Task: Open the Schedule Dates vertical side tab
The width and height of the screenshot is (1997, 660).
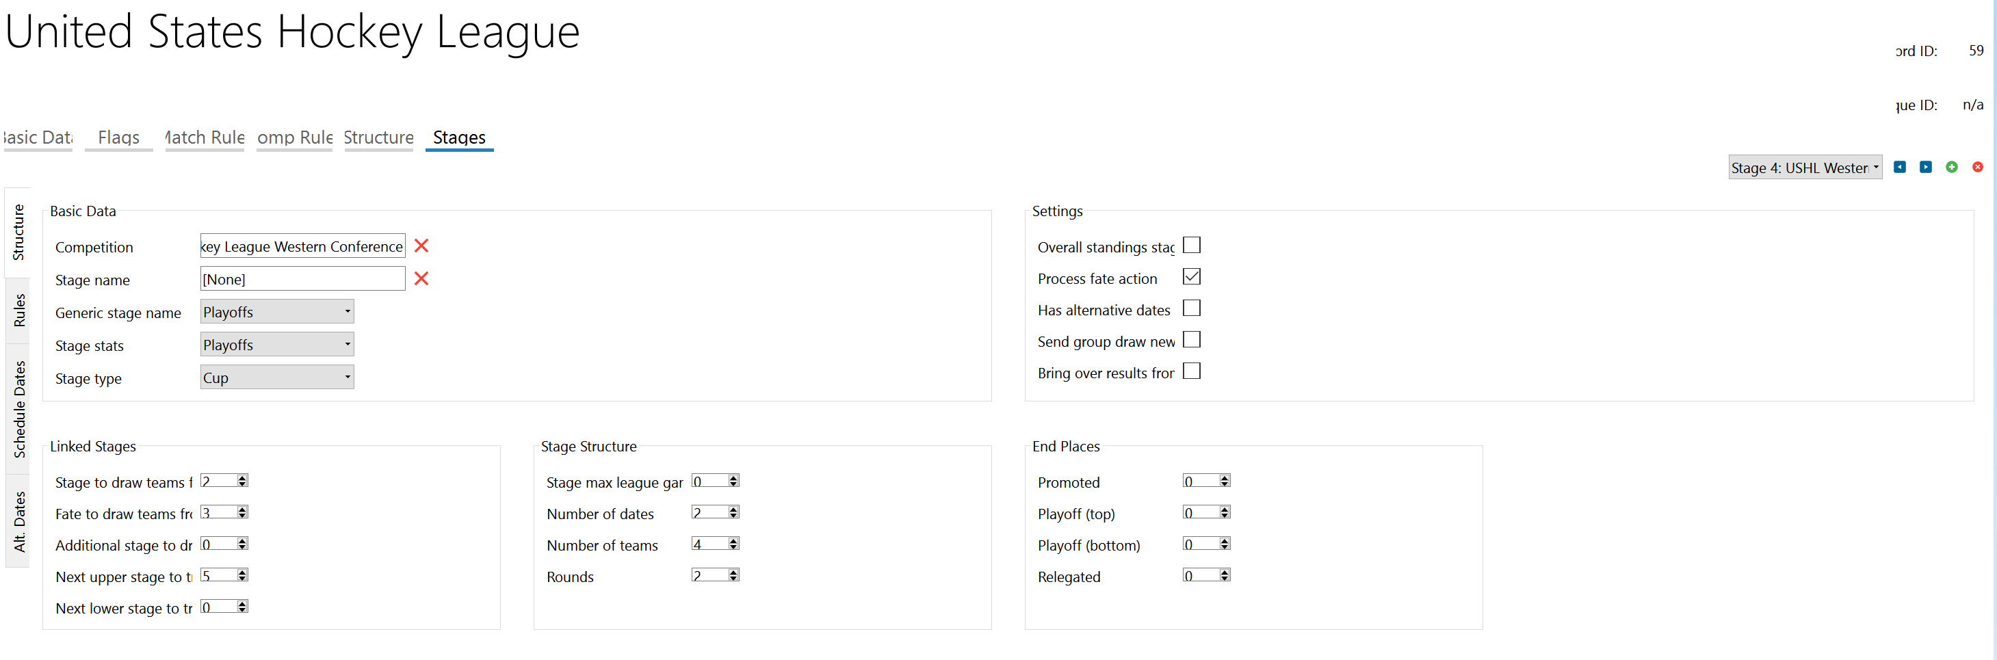Action: pos(18,409)
